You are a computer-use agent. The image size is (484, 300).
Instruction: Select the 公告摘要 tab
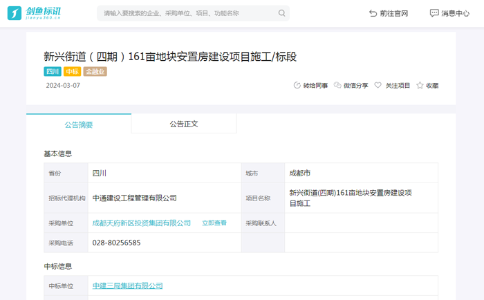[x=79, y=124]
